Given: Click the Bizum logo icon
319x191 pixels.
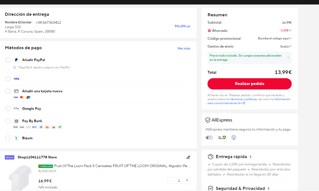Looking at the screenshot, I should coord(16,138).
